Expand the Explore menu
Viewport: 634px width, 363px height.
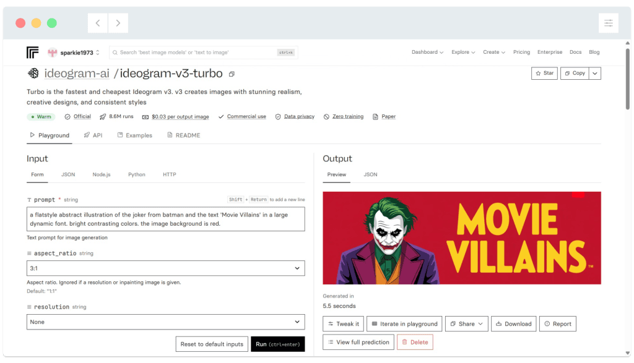pos(463,52)
